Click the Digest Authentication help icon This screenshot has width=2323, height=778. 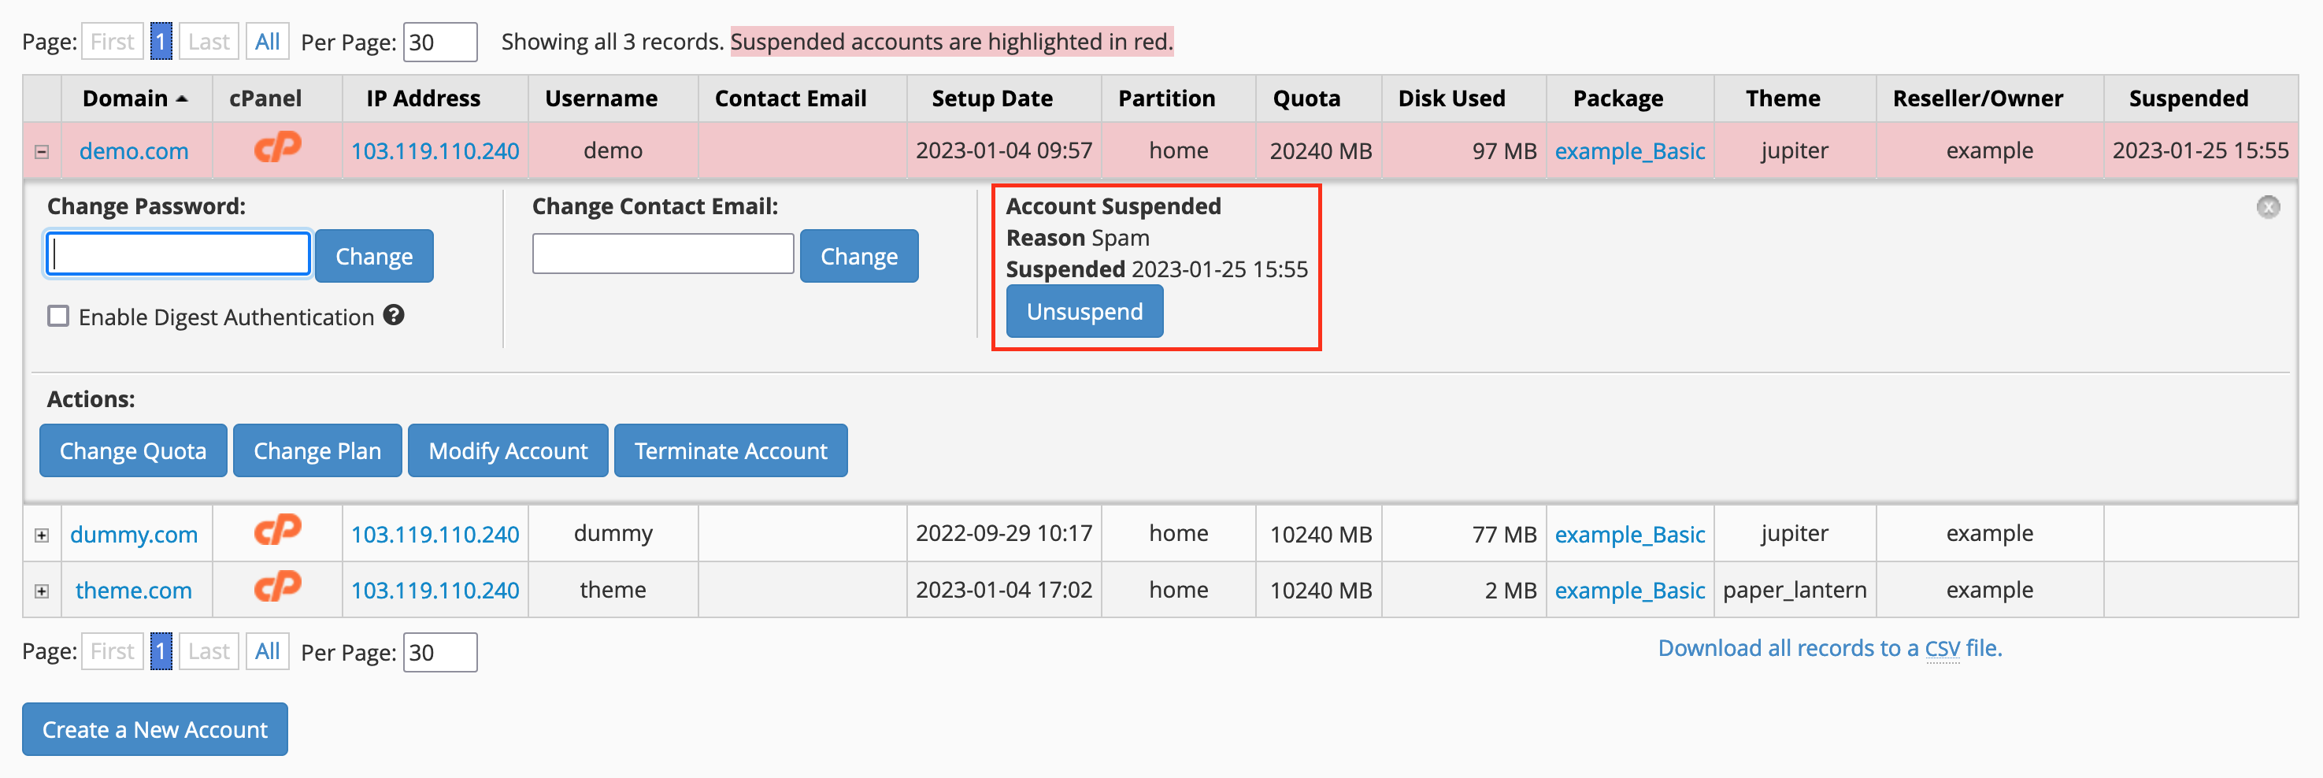click(393, 316)
